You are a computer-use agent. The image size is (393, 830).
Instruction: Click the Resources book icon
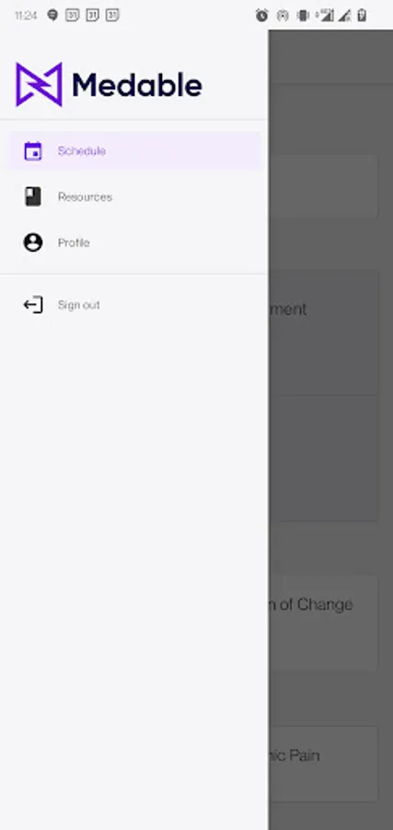[x=33, y=196]
